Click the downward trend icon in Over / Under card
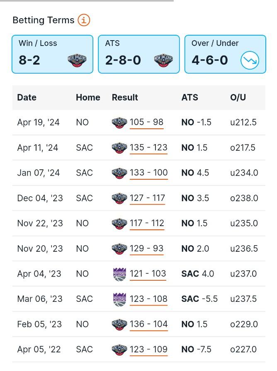The width and height of the screenshot is (277, 371). click(250, 60)
